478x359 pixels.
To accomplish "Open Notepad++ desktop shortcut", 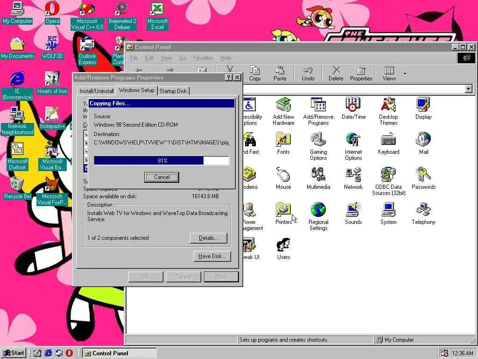I will (x=52, y=117).
